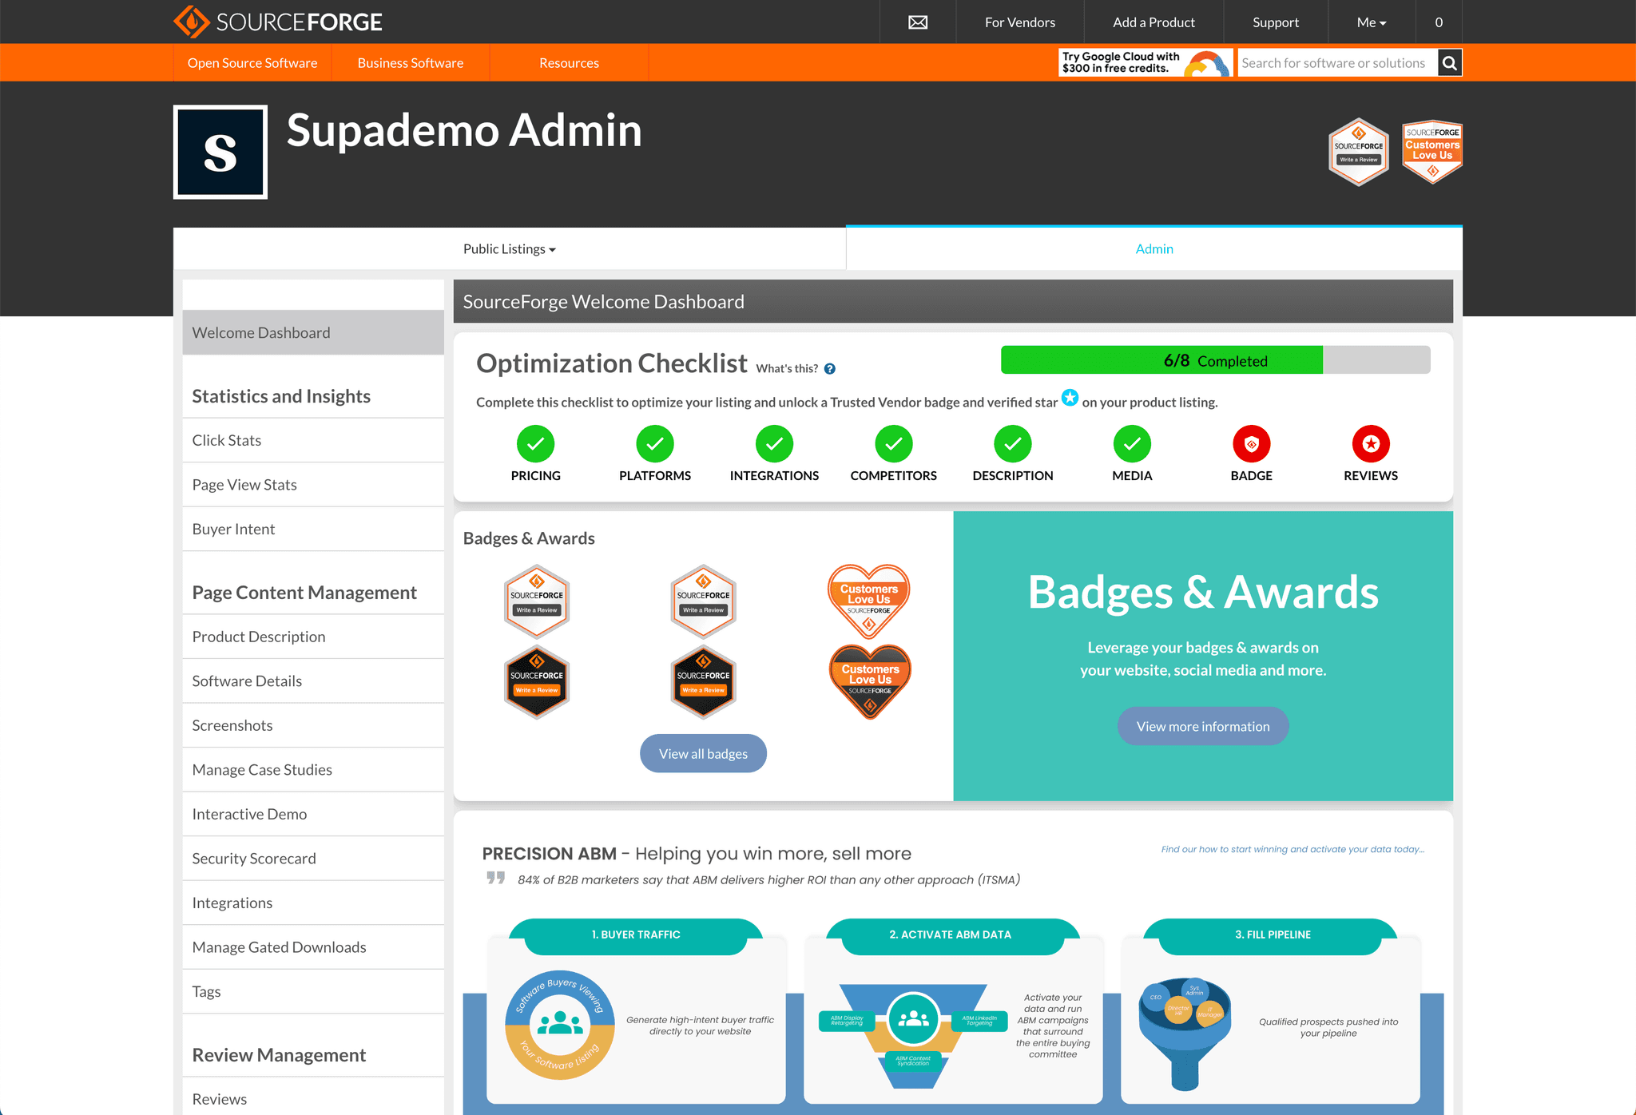1636x1115 pixels.
Task: Click the blue verified star icon
Action: point(1070,397)
